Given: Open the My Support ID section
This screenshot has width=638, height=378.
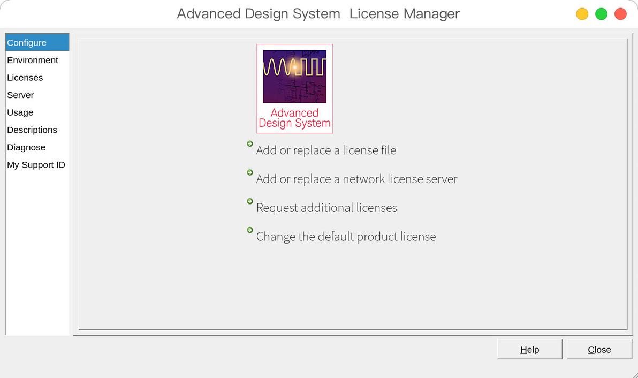Looking at the screenshot, I should click(x=37, y=165).
